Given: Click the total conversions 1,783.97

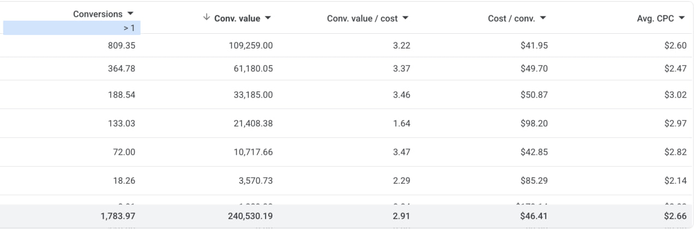Looking at the screenshot, I should pos(118,216).
